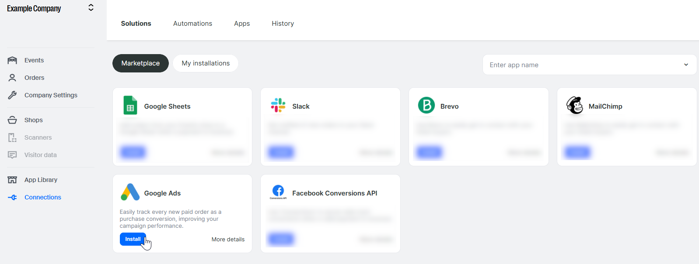Click the Visitor data icon
699x264 pixels.
point(12,155)
